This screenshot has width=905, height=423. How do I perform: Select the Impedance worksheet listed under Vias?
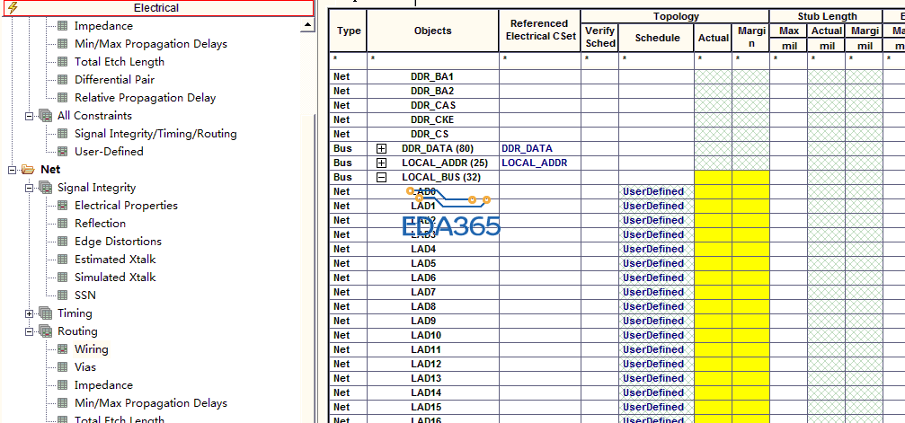(x=103, y=385)
